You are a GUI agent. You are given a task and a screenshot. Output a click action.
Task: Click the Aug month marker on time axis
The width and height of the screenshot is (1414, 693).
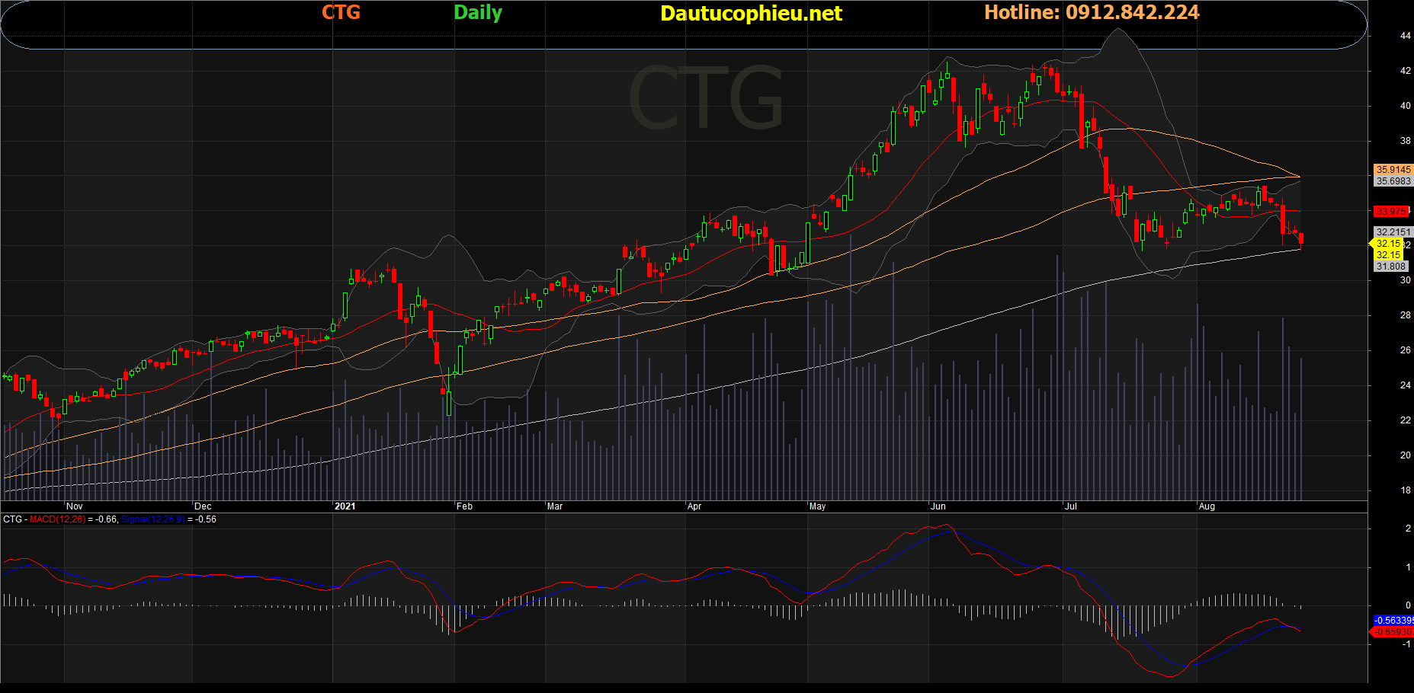(1207, 506)
